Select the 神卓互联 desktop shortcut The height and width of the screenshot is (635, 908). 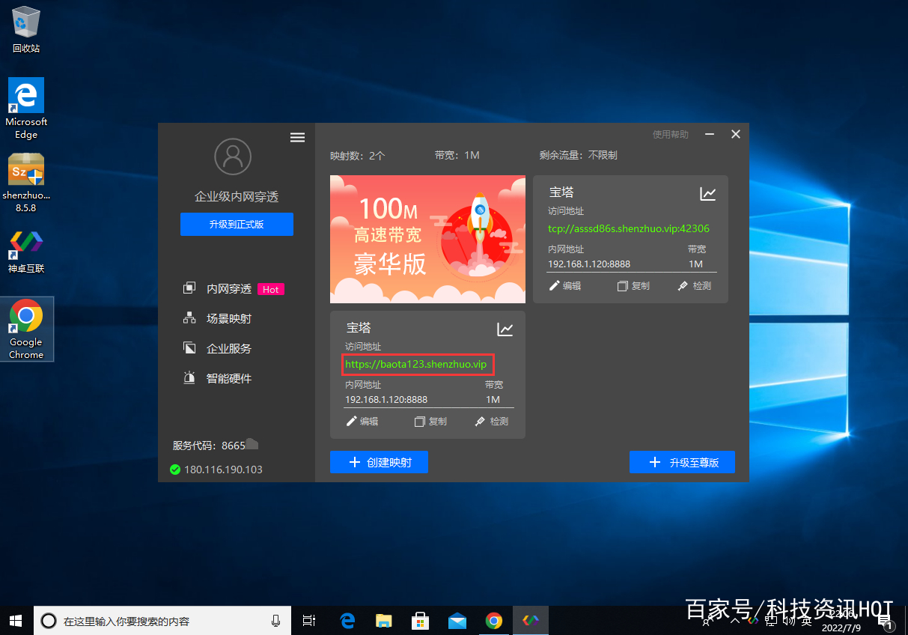(x=26, y=252)
